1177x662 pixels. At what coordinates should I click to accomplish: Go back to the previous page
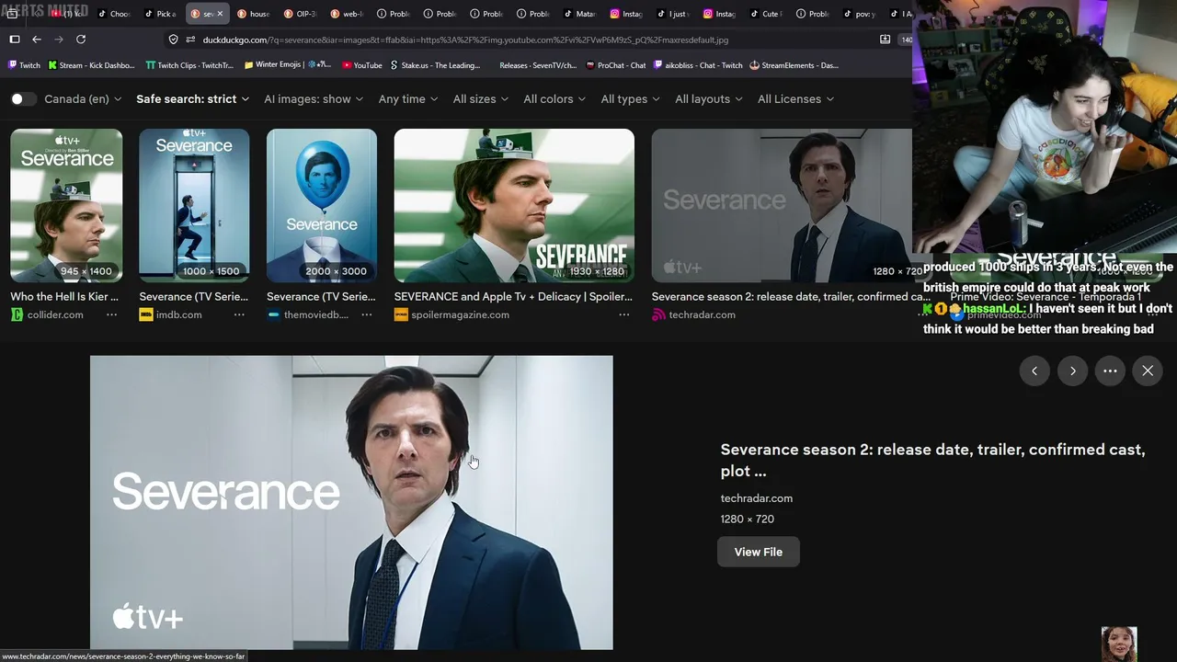coord(37,40)
